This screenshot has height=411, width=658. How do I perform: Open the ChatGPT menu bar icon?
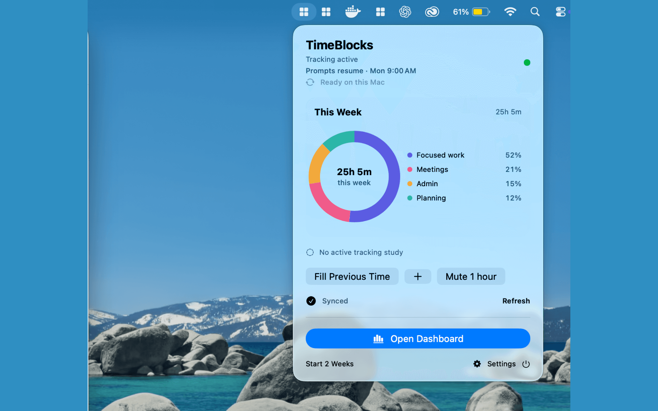405,12
